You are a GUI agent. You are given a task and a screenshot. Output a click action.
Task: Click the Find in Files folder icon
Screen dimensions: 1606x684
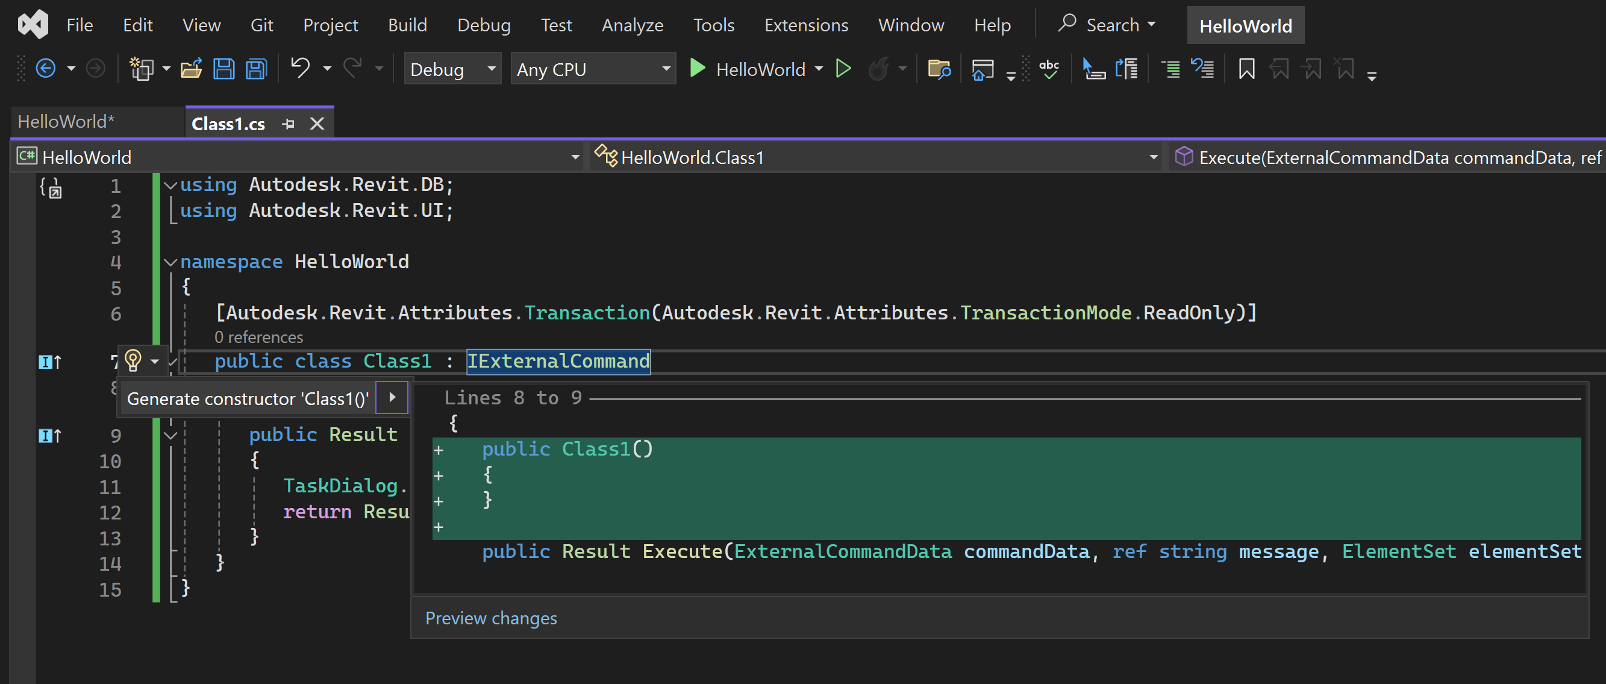(939, 69)
